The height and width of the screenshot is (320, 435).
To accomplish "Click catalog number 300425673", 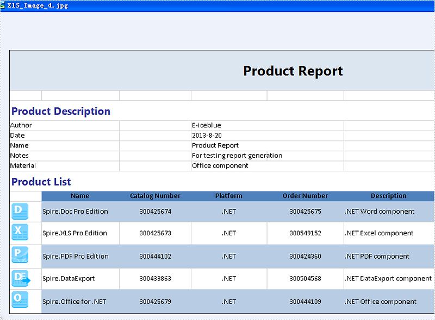I will click(156, 233).
